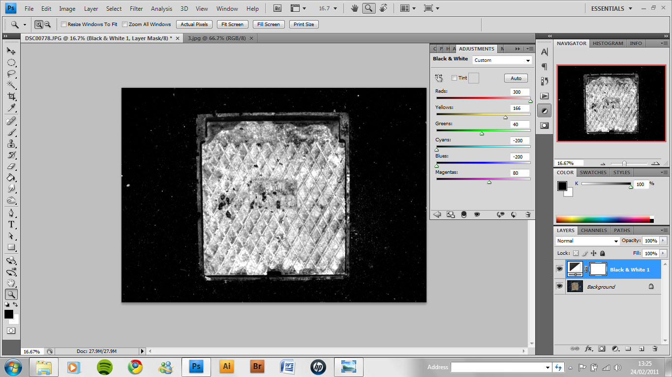Open the Filter menu
The height and width of the screenshot is (377, 672).
pos(136,8)
